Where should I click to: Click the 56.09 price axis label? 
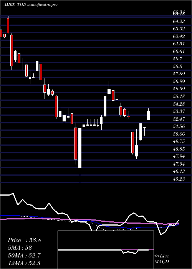tap(179, 89)
